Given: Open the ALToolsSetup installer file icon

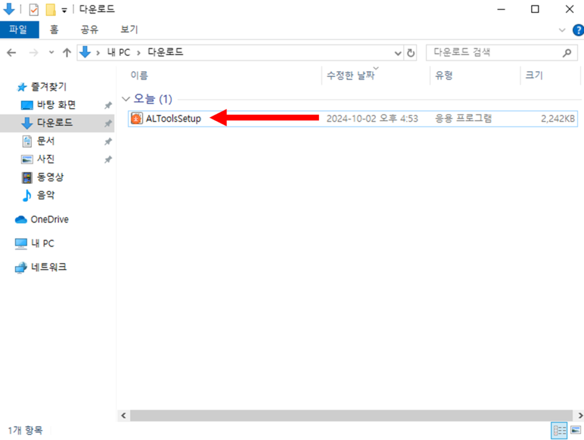Looking at the screenshot, I should (137, 118).
